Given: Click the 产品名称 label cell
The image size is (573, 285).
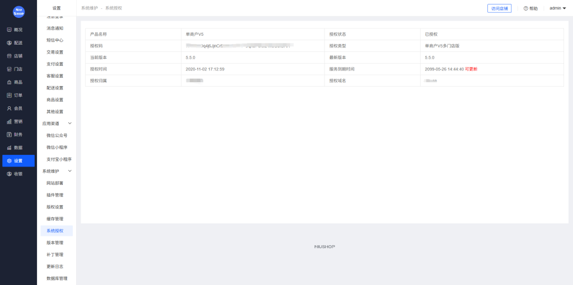Looking at the screenshot, I should (x=133, y=34).
